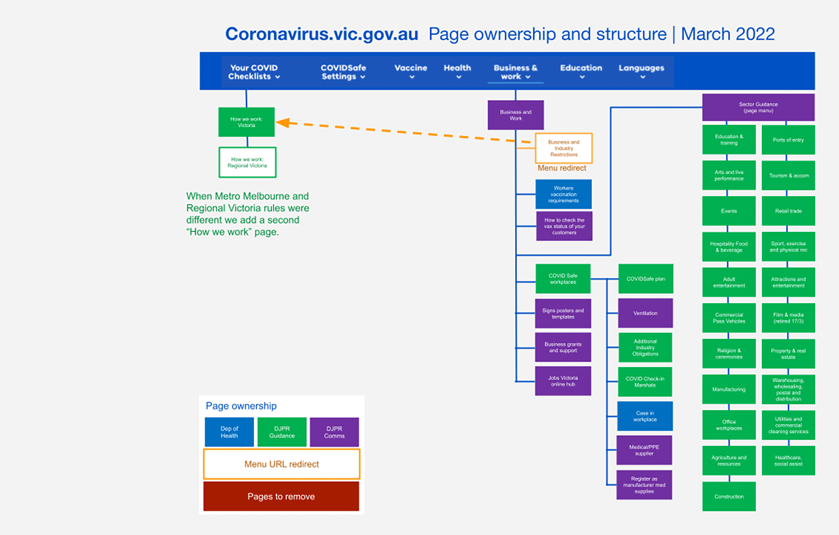
Task: Select the Retail trade box
Action: pos(788,211)
